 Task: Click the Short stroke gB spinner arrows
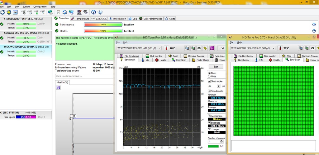click(x=218, y=86)
